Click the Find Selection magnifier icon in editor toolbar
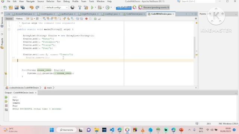This screenshot has height=134, width=239. point(44,19)
